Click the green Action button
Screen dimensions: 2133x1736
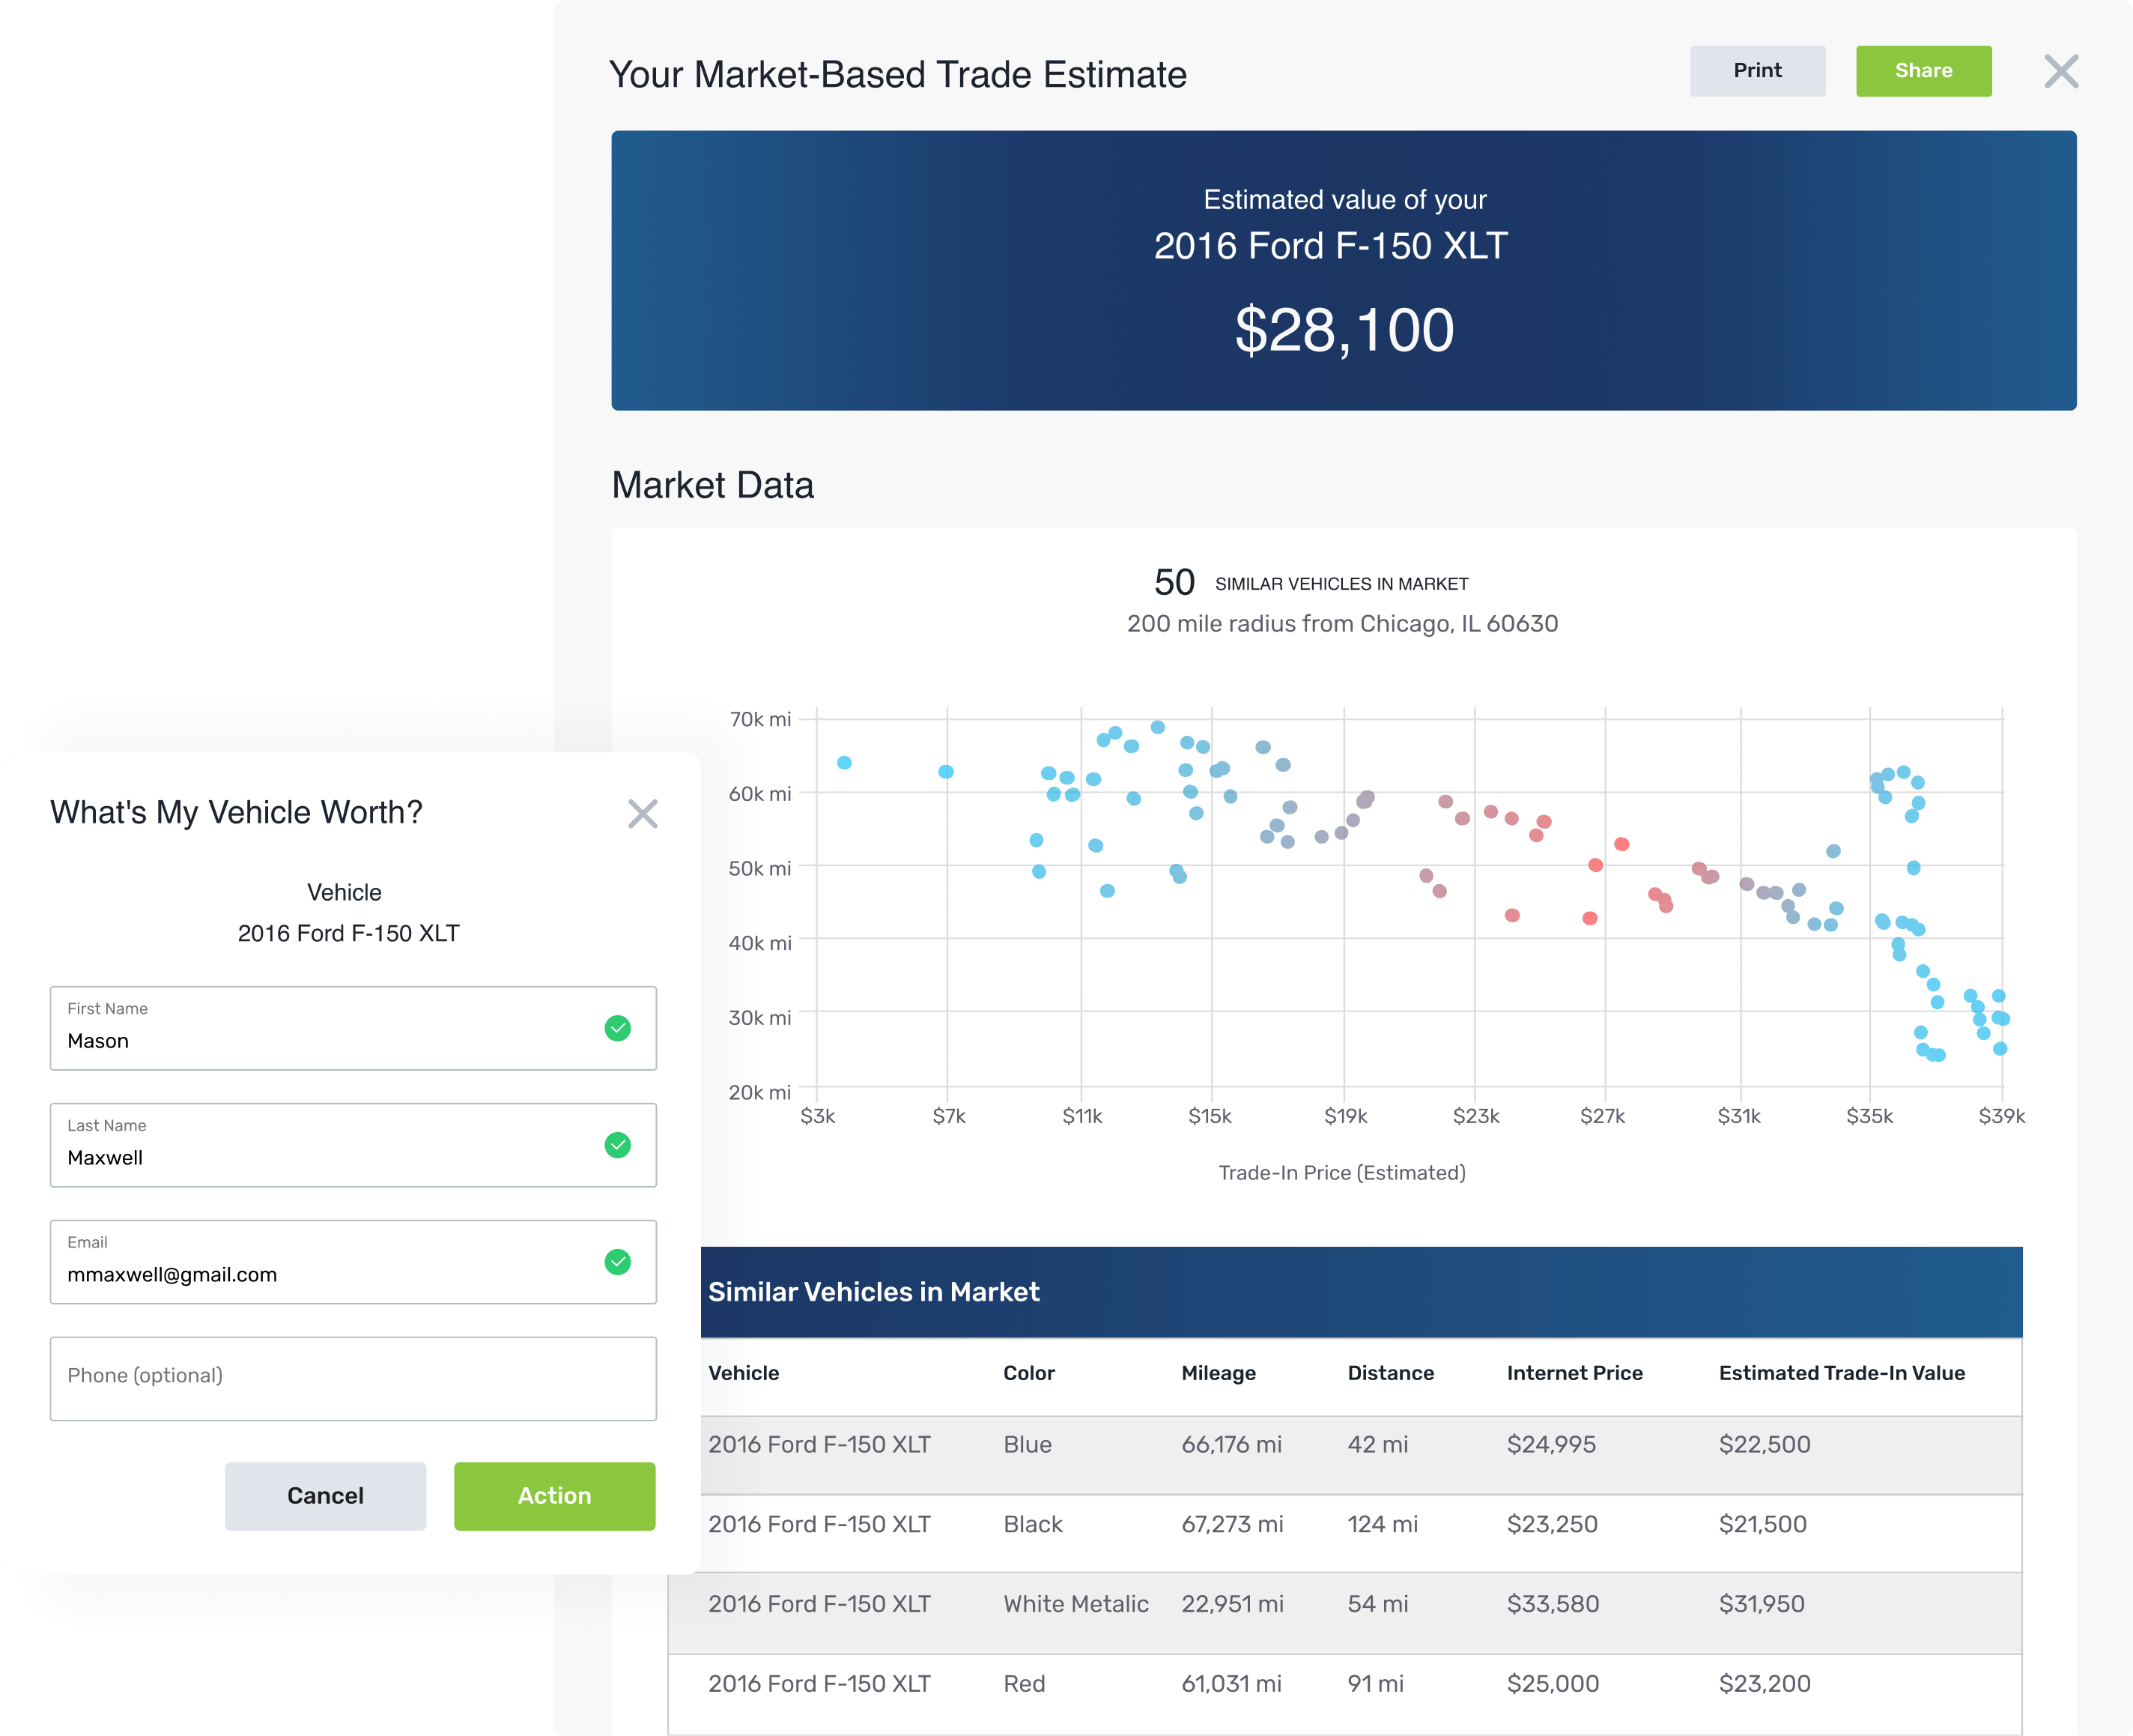click(553, 1496)
